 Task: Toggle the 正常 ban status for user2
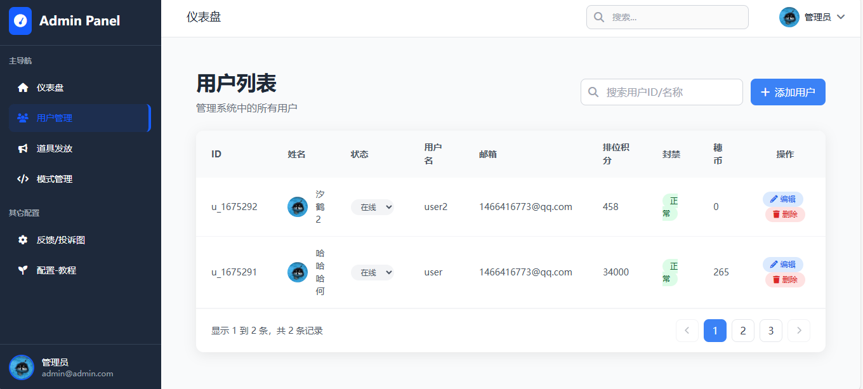669,206
